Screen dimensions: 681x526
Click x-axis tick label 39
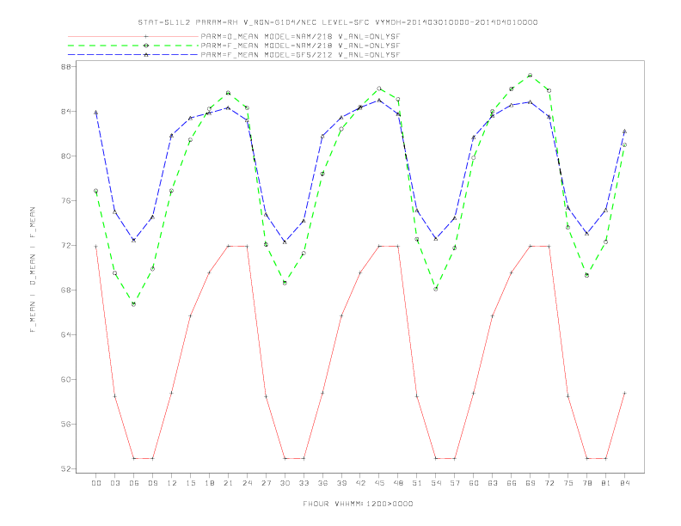tap(341, 483)
